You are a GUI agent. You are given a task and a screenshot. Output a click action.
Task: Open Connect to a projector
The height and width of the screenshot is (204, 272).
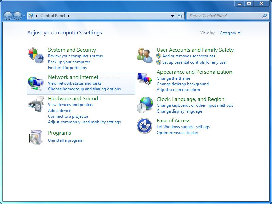(68, 116)
